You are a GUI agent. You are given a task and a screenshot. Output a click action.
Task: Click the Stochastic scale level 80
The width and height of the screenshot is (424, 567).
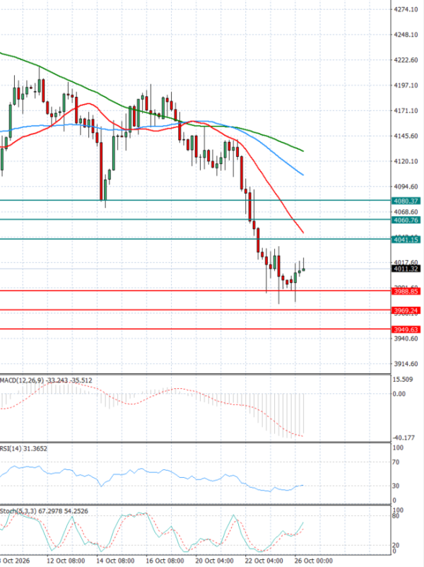tap(396, 516)
